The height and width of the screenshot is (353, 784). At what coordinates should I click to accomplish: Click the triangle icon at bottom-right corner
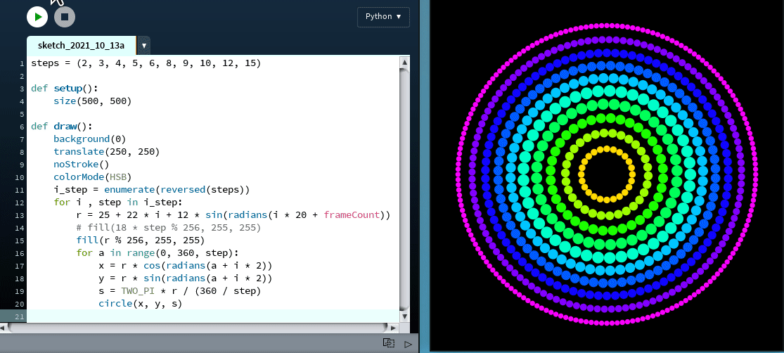coord(408,344)
